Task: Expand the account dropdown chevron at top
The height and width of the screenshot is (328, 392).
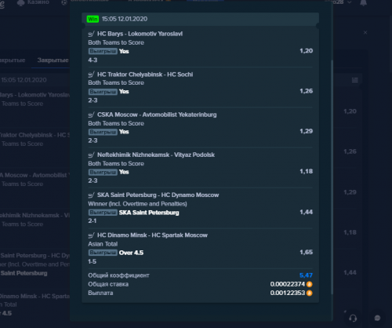Action: point(350,2)
